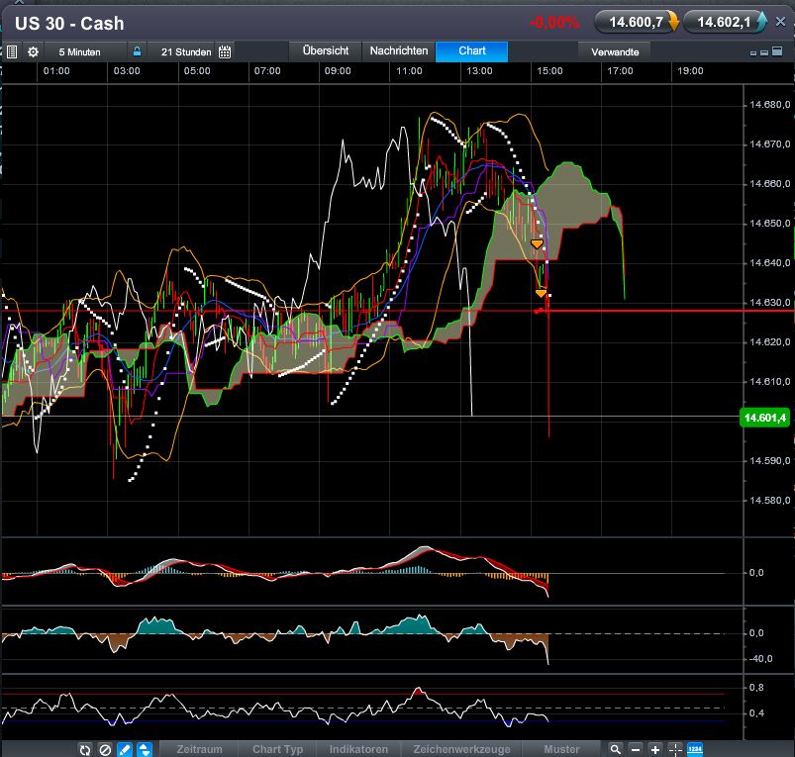
Task: Click the magnifier zoom icon
Action: (x=616, y=749)
